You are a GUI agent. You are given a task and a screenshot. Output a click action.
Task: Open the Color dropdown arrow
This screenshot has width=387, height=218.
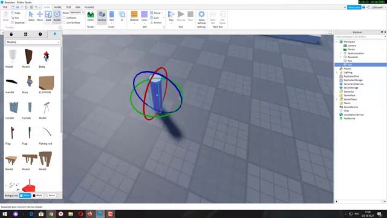tap(144, 24)
